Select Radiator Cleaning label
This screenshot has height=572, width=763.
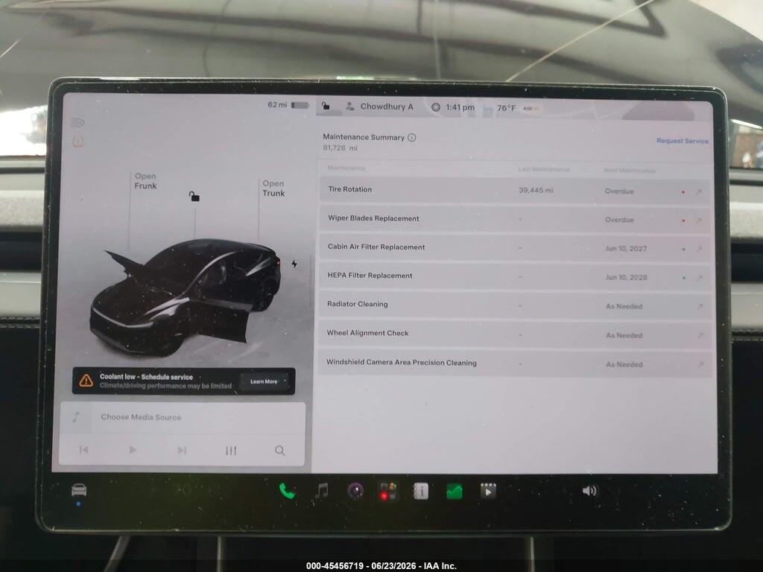click(357, 304)
